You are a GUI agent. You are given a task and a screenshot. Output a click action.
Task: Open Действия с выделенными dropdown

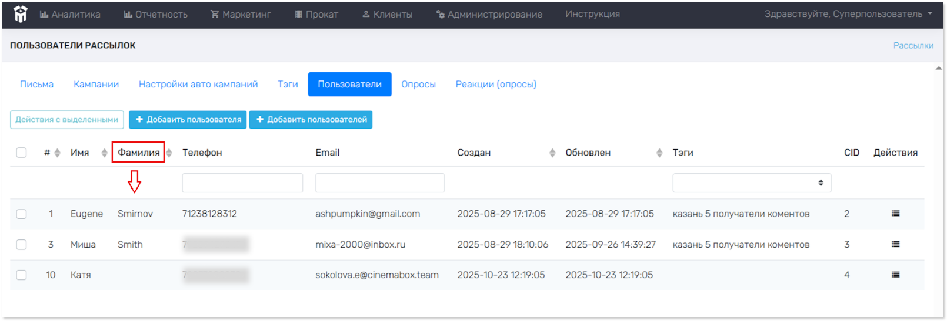coord(67,120)
